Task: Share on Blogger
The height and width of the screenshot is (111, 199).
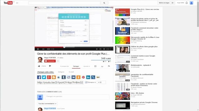Action: [x=54, y=77]
